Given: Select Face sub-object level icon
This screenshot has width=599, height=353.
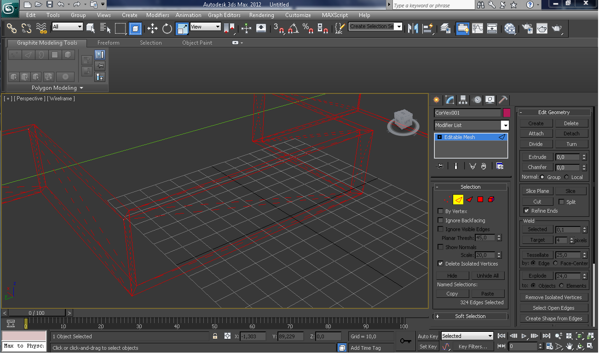Looking at the screenshot, I should (x=469, y=199).
